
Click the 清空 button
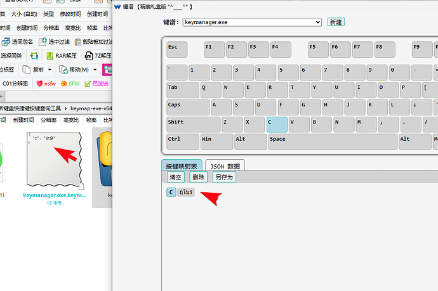[175, 178]
